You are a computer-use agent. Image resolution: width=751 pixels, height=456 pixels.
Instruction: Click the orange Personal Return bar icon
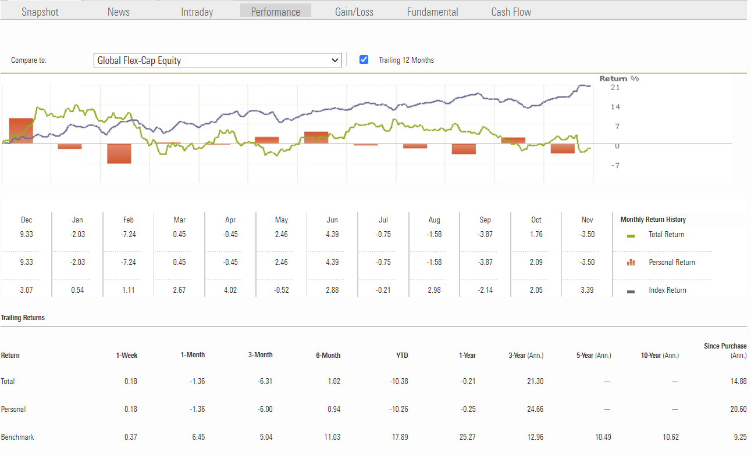pos(631,263)
